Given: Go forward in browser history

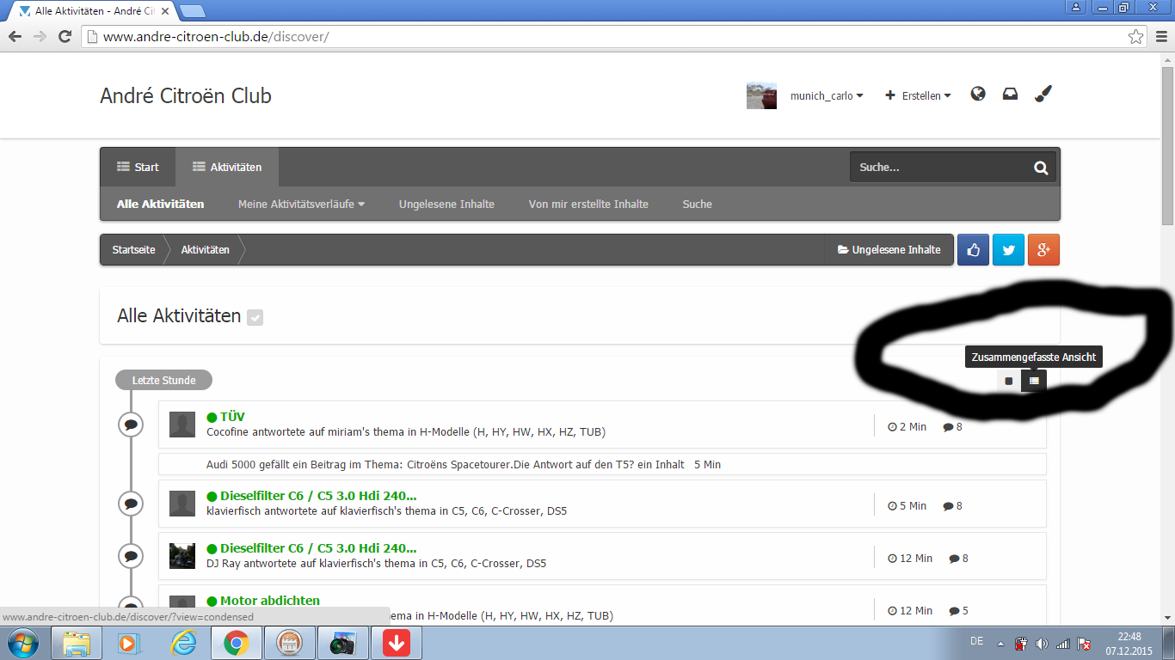Looking at the screenshot, I should coord(40,37).
